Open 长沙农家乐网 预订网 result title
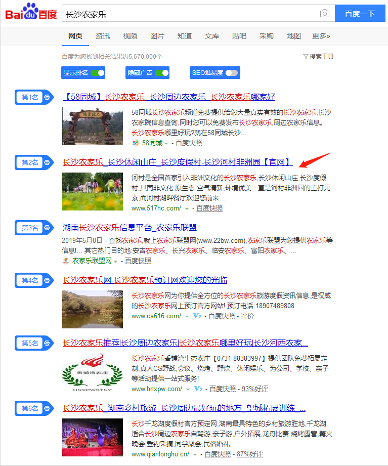 [x=145, y=280]
